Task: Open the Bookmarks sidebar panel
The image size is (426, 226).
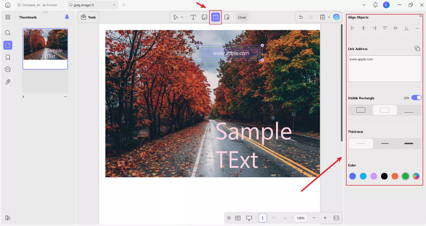Action: (8, 57)
